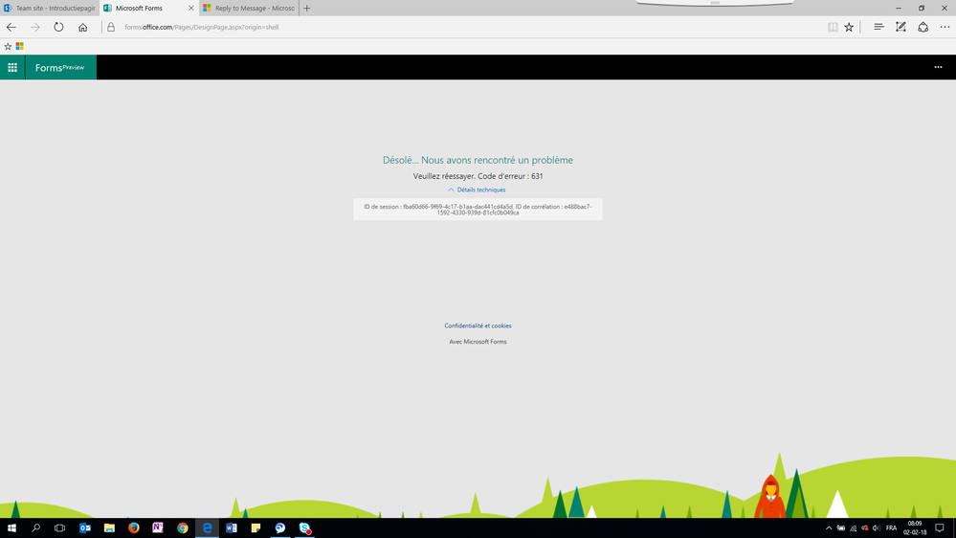Show site security lock information

(x=111, y=27)
